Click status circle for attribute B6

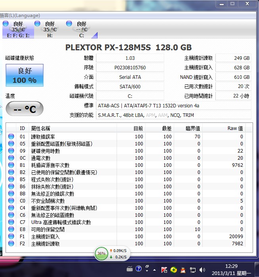pos(11,186)
